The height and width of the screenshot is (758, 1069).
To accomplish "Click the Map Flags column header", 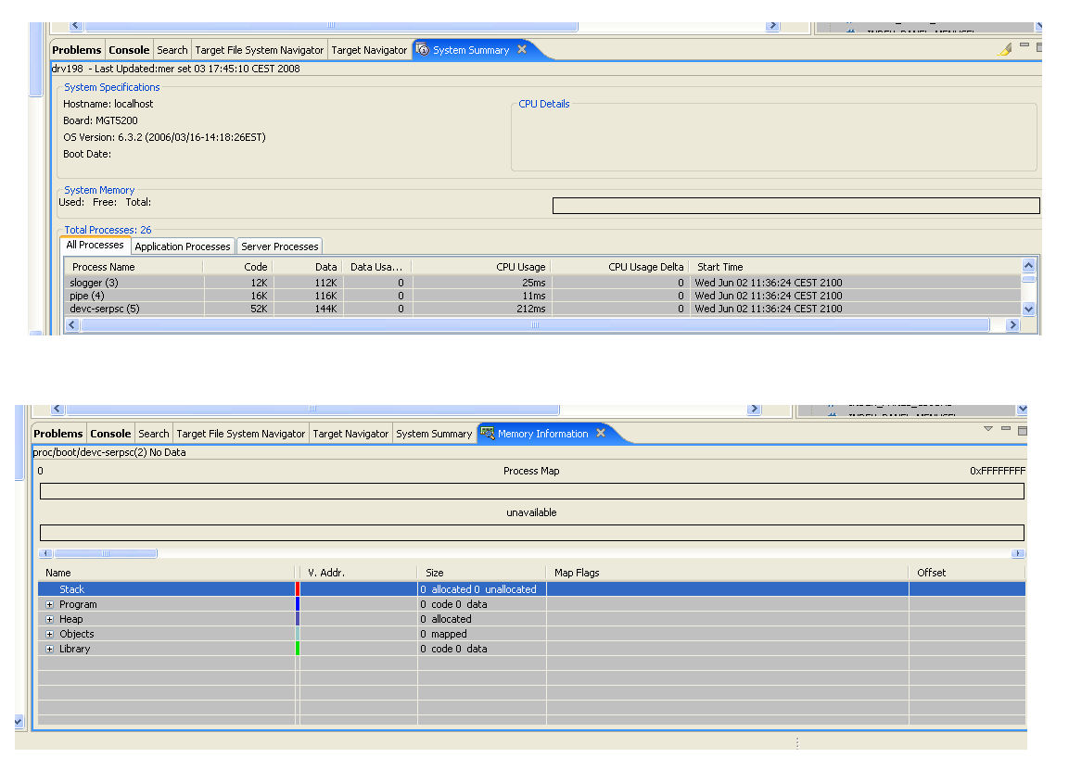I will pyautogui.click(x=577, y=573).
